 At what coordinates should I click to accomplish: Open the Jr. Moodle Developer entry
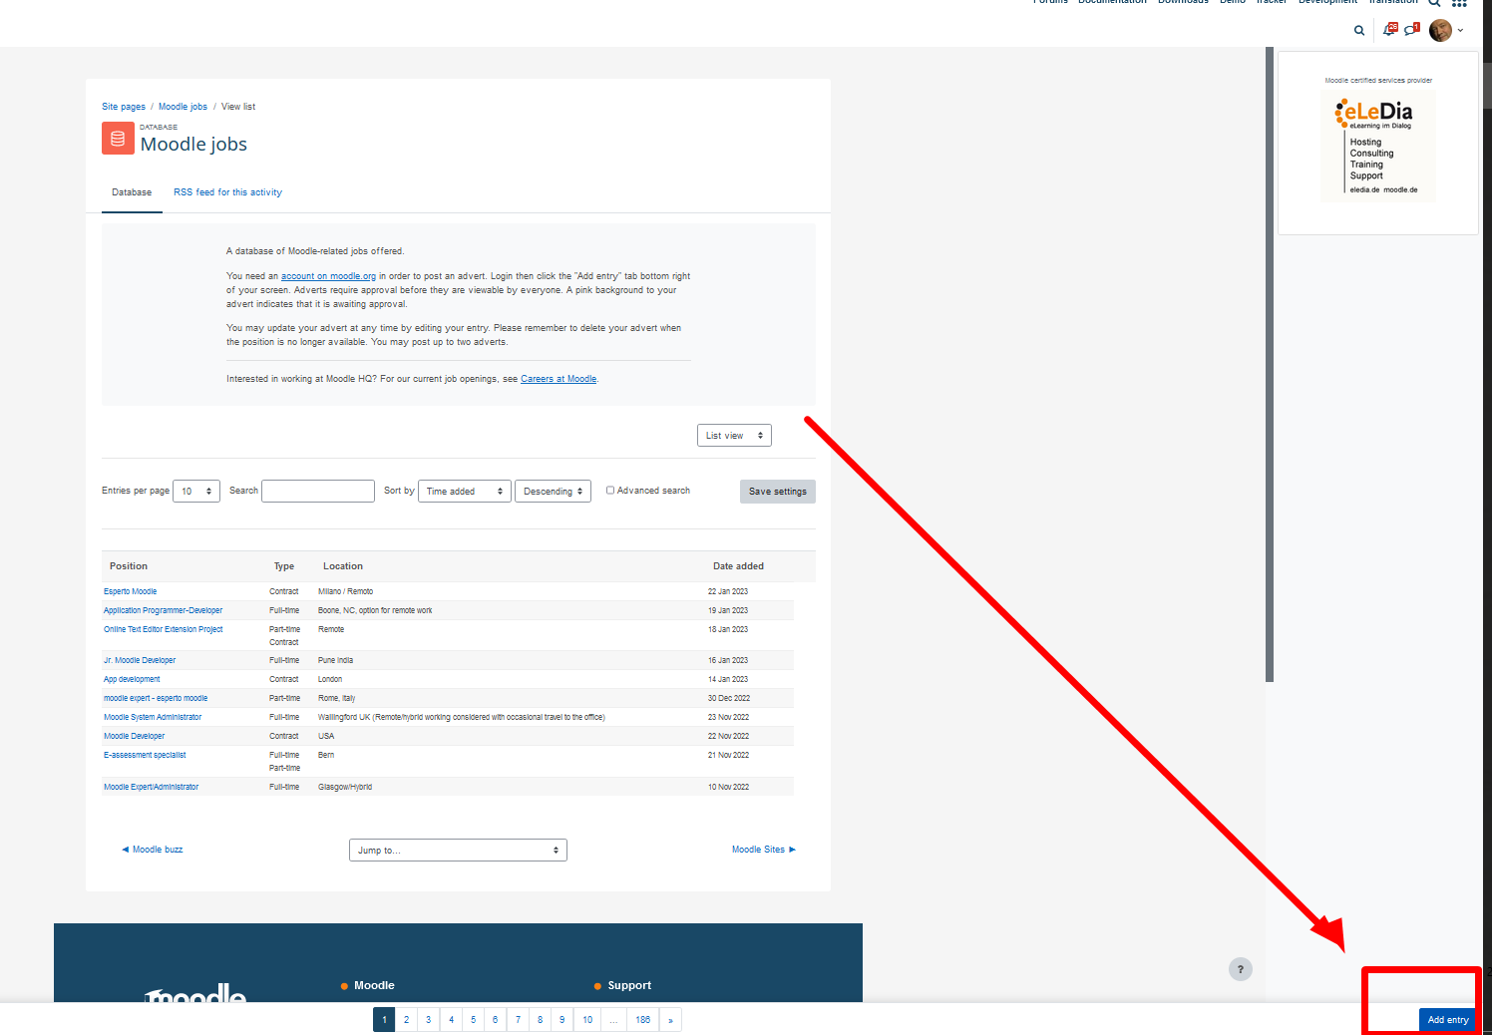coord(140,660)
